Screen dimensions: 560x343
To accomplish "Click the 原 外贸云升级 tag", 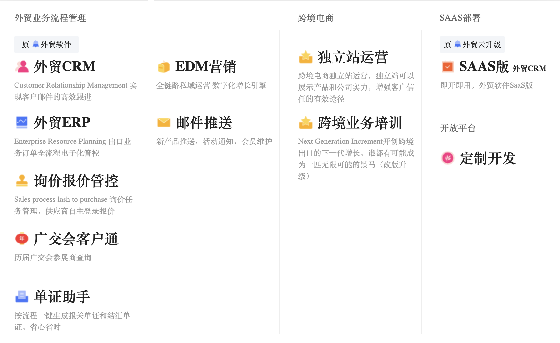I will tap(472, 44).
